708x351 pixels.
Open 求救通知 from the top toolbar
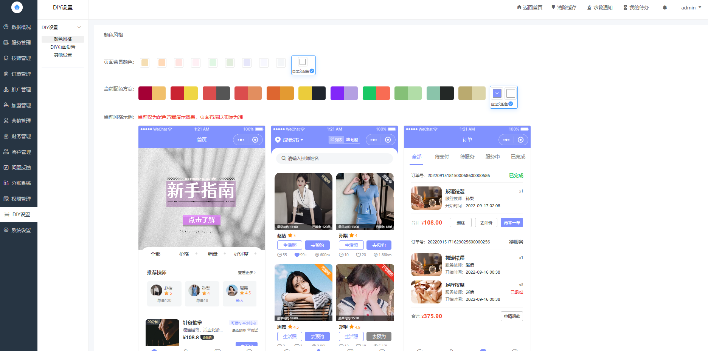(x=599, y=7)
